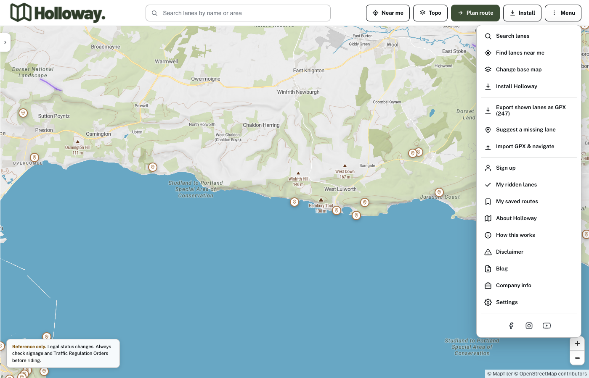
Task: Close the Menu dropdown via Menu button
Action: click(x=563, y=13)
